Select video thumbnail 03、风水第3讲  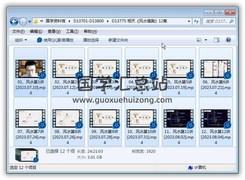[105, 69]
